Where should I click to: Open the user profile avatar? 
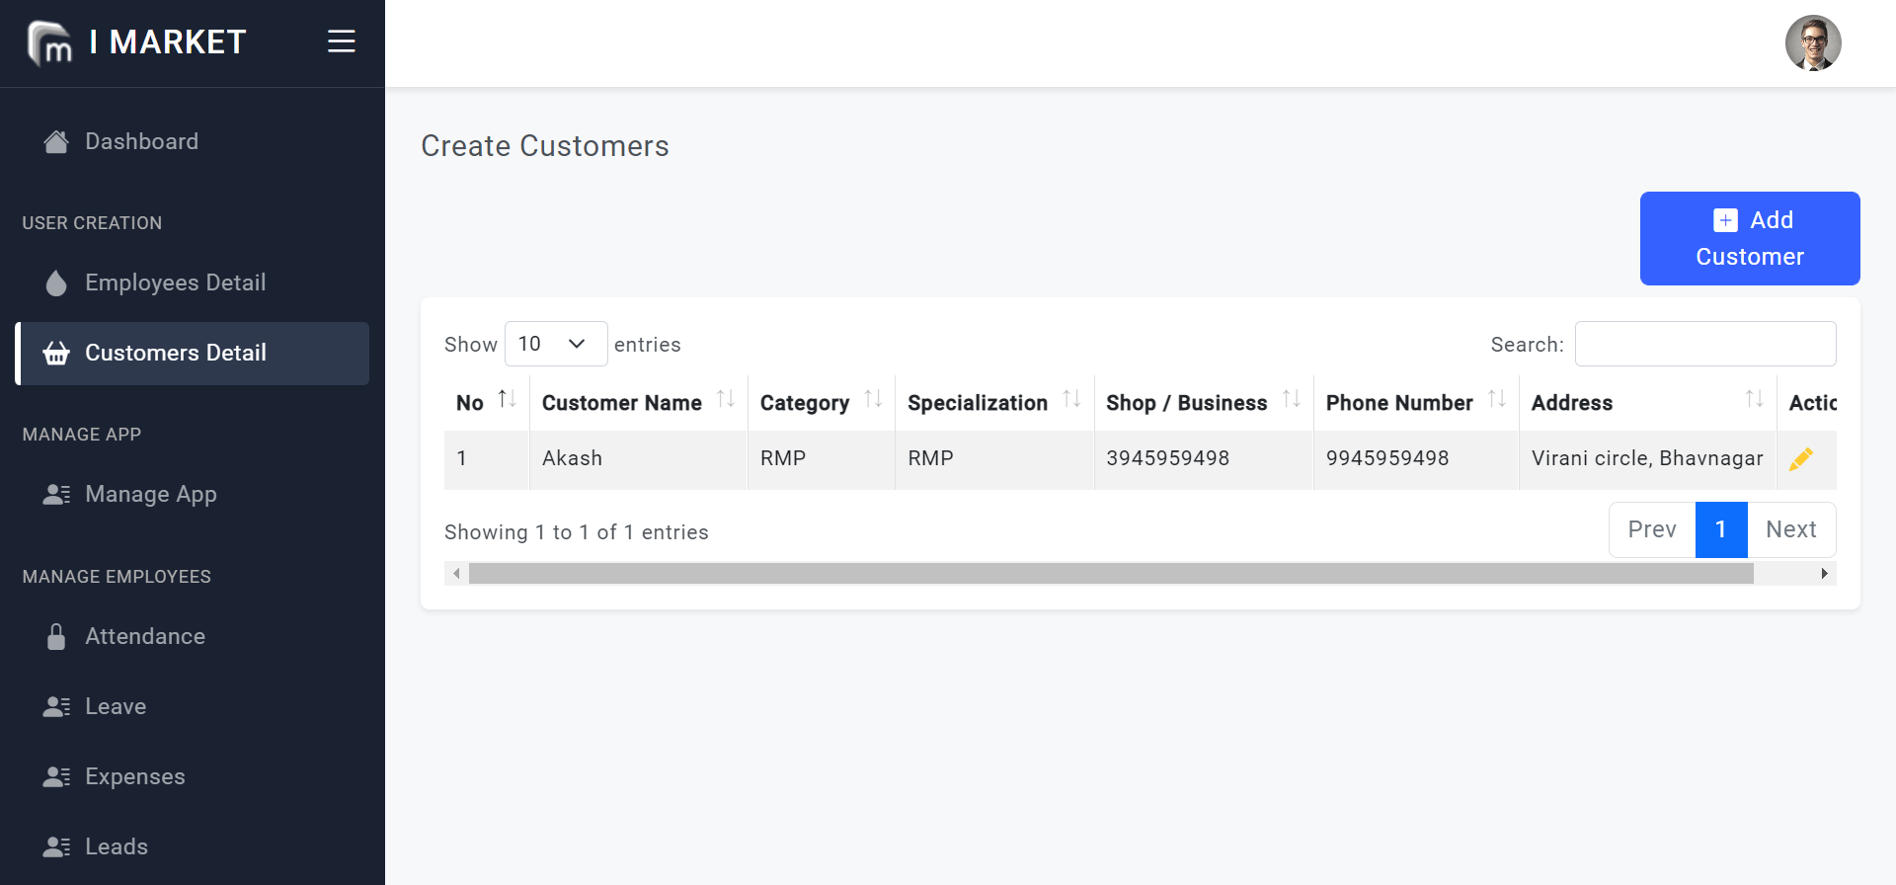[1812, 43]
